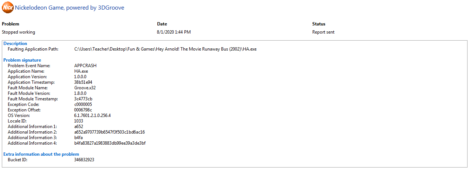Select the APPCRASH event name value
Image resolution: width=469 pixels, height=169 pixels.
(85, 66)
